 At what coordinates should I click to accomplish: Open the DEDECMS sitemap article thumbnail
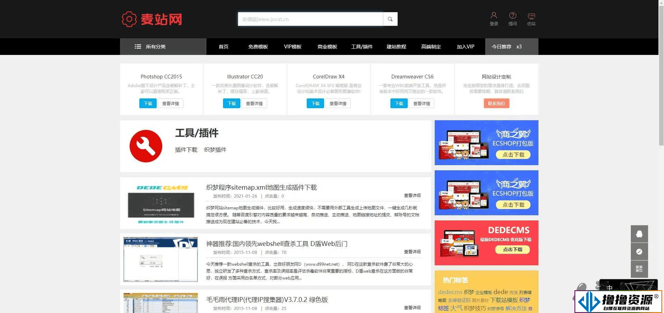pos(161,203)
